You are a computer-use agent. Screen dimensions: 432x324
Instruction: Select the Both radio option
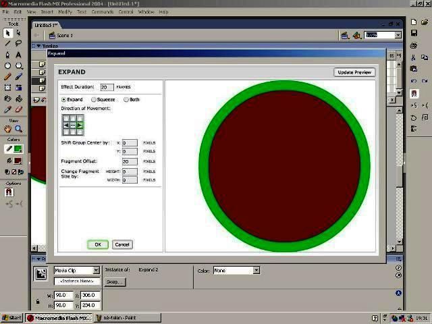coord(132,99)
